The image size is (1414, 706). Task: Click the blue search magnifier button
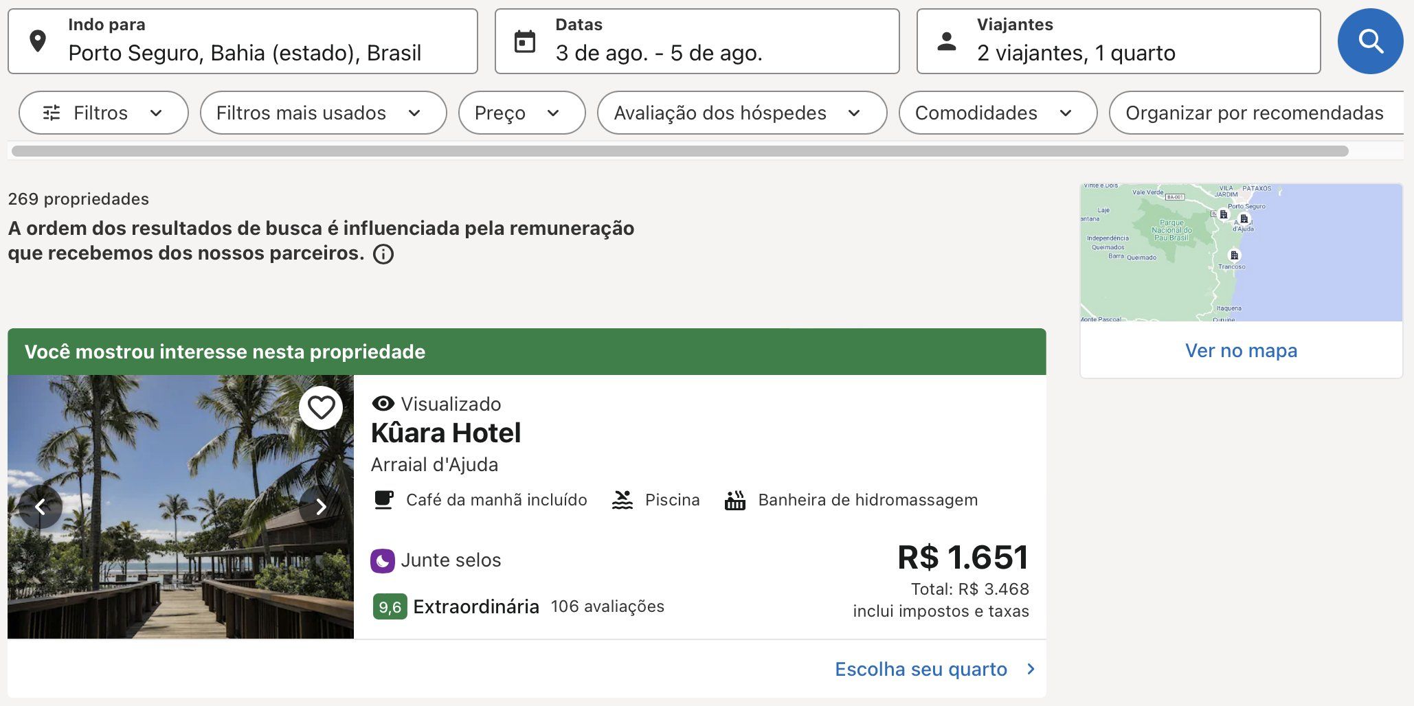[x=1370, y=41]
